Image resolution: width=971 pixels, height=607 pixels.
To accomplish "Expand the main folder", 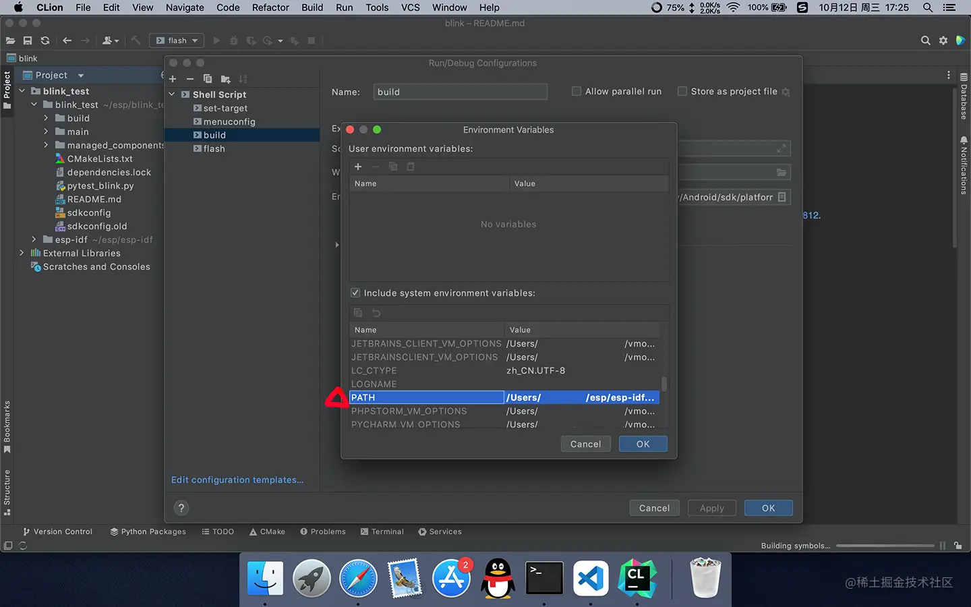I will [46, 132].
